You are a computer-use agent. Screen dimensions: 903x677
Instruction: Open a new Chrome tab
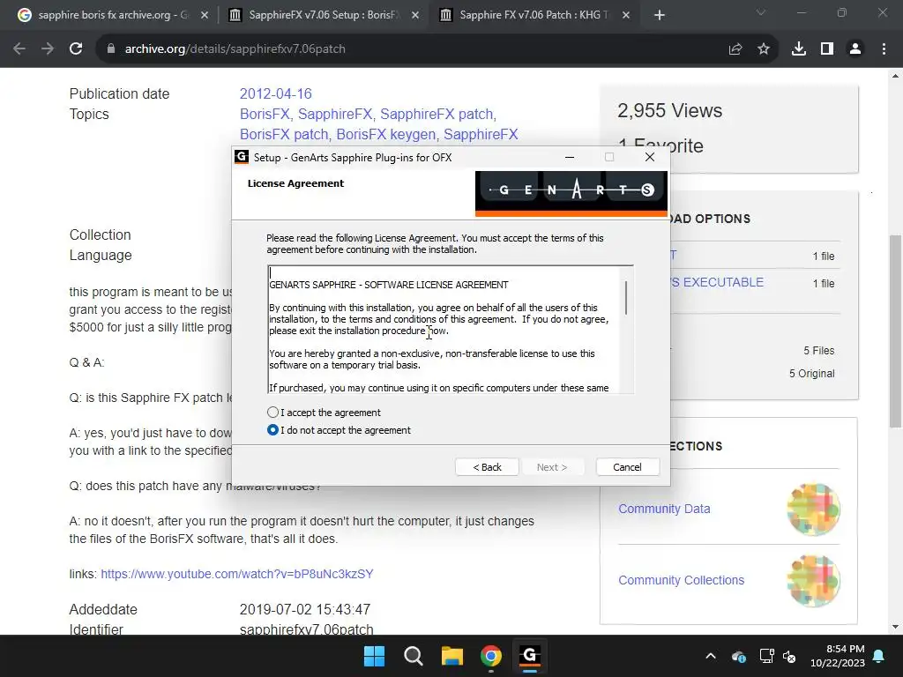(x=660, y=15)
